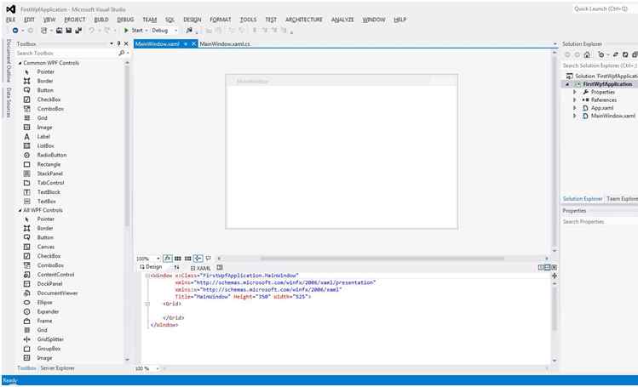Pick the Rectangle control in Toolbox

49,164
